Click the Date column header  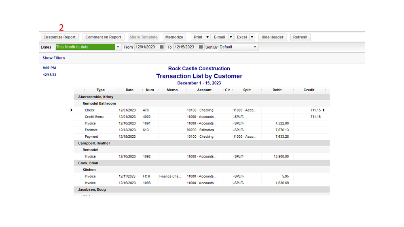129,90
